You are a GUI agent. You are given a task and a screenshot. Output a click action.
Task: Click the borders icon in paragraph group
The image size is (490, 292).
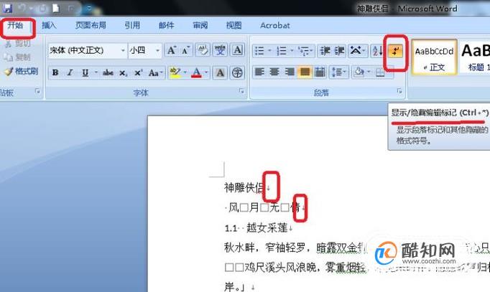tap(380, 72)
